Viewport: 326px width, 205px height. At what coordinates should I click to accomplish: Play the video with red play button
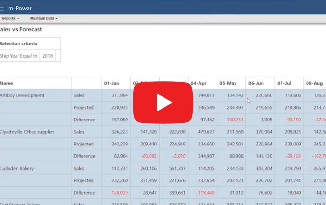click(163, 102)
